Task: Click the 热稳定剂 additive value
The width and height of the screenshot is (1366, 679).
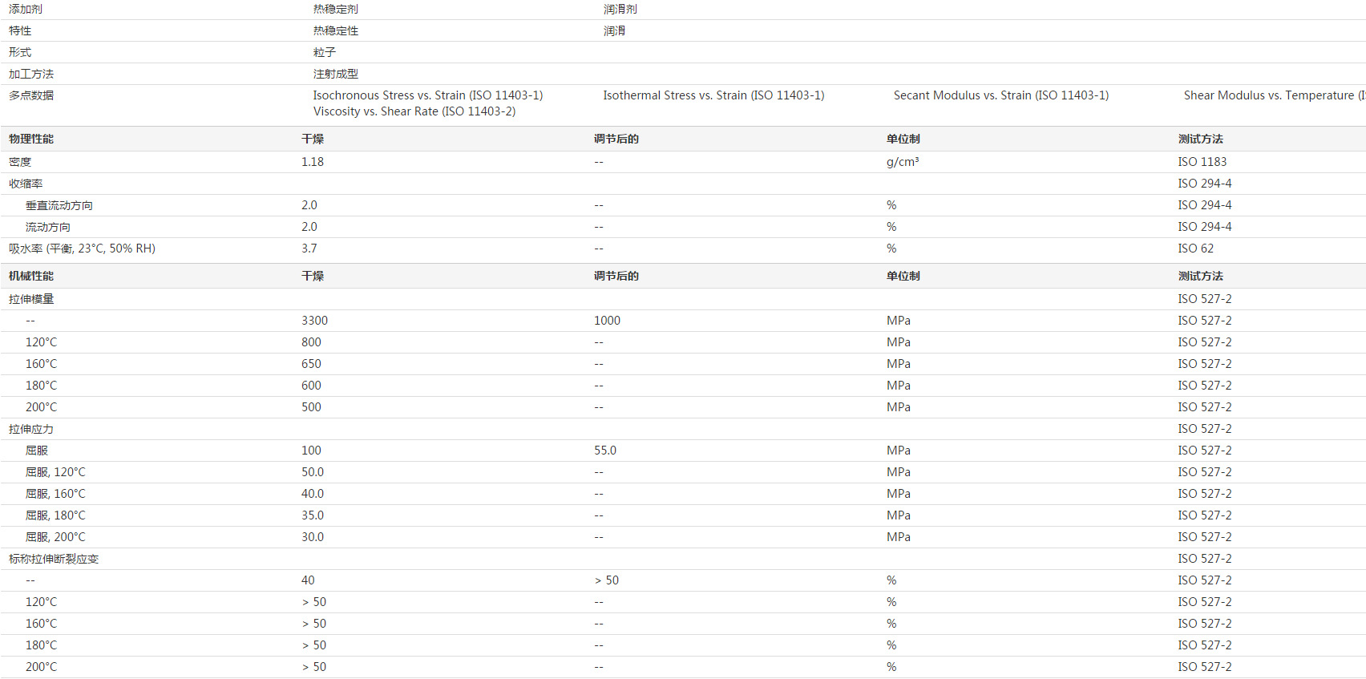Action: point(335,9)
